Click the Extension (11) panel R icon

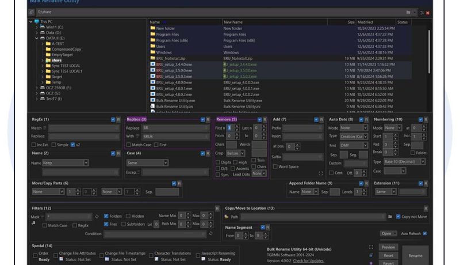pos(425,183)
